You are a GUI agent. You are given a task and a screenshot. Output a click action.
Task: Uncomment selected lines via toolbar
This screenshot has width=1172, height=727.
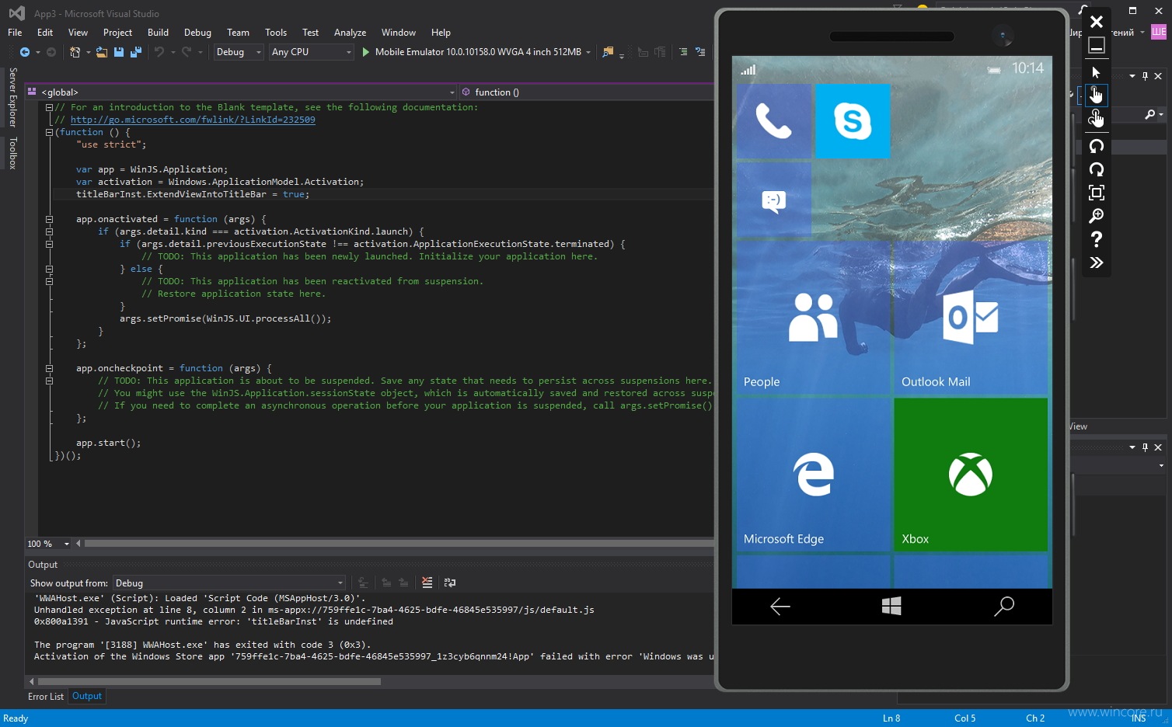[700, 52]
